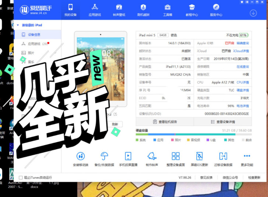Click the teal 其他 legend swatch
The height and width of the screenshot is (197, 268).
[x=225, y=140]
